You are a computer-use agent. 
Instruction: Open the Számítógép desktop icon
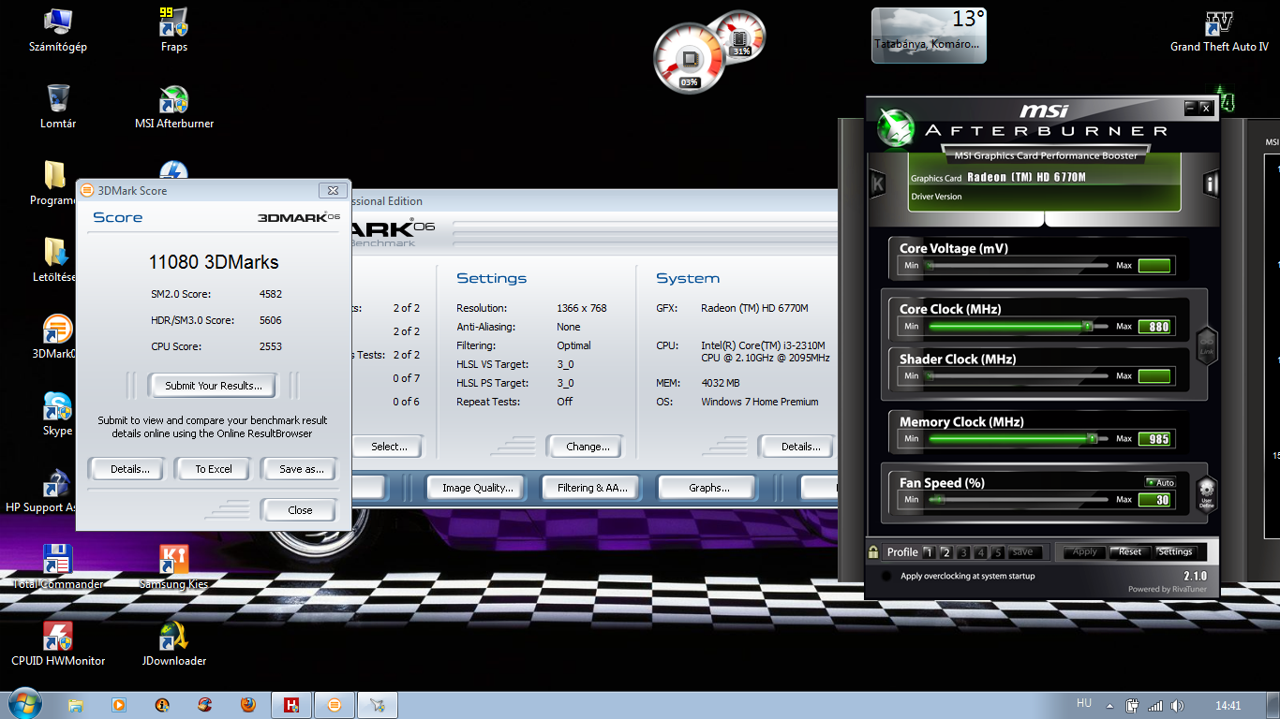(x=57, y=30)
